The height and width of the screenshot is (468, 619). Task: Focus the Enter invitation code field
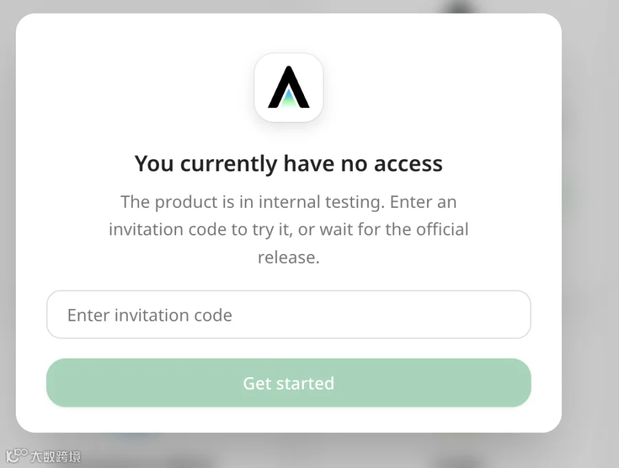click(x=289, y=315)
